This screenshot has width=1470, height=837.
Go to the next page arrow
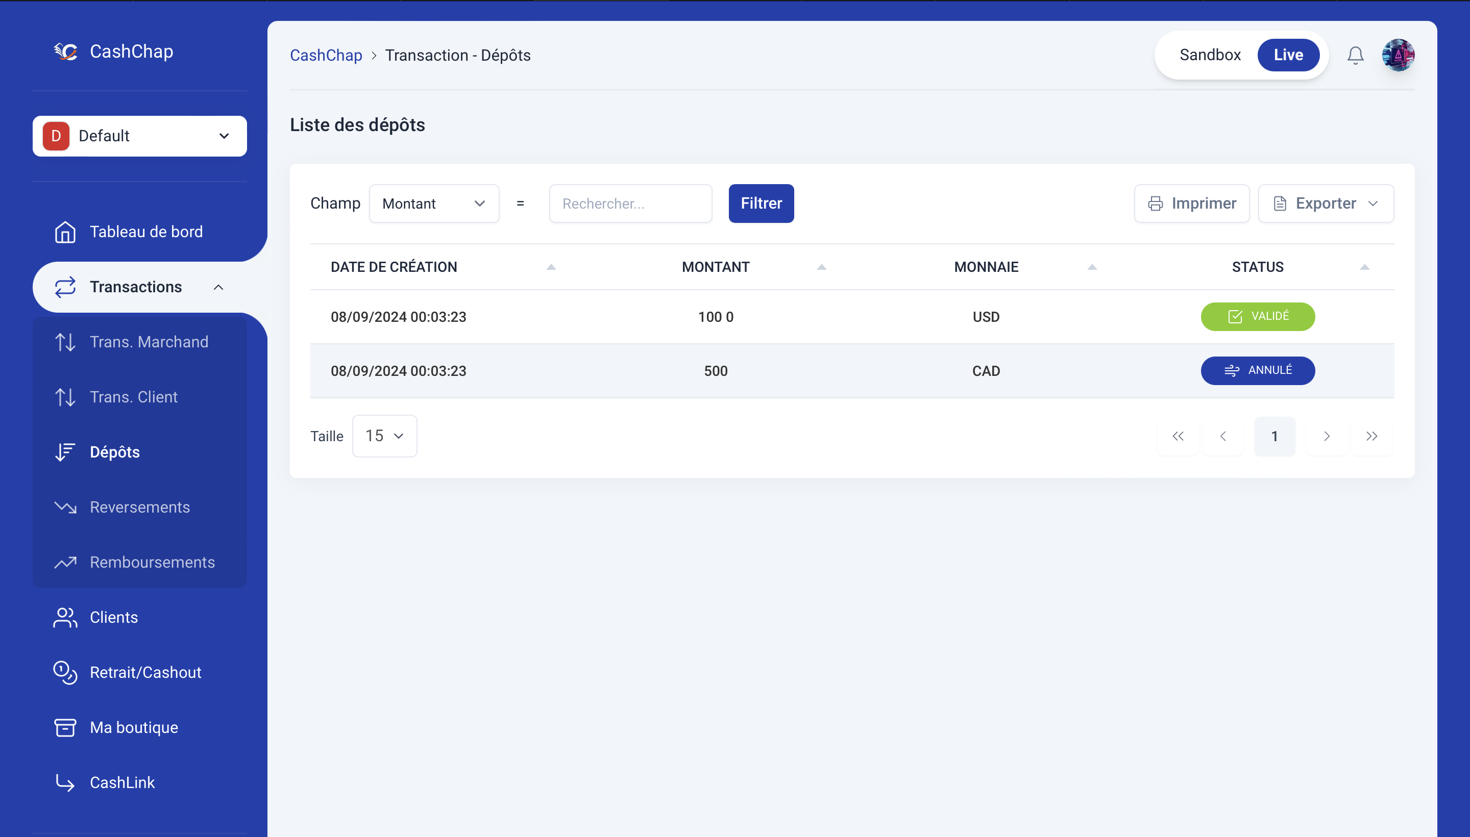tap(1326, 436)
